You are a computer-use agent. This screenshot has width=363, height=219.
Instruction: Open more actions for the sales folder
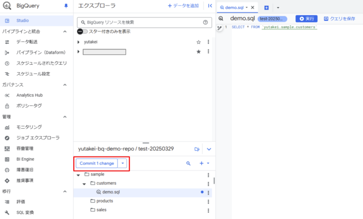tap(208, 210)
